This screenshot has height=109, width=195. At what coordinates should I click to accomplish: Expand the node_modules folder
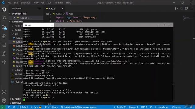tap(17, 26)
